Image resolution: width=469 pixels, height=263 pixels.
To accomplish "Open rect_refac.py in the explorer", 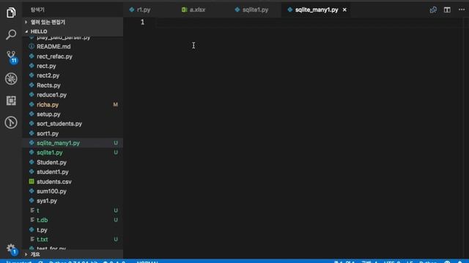I will click(54, 56).
